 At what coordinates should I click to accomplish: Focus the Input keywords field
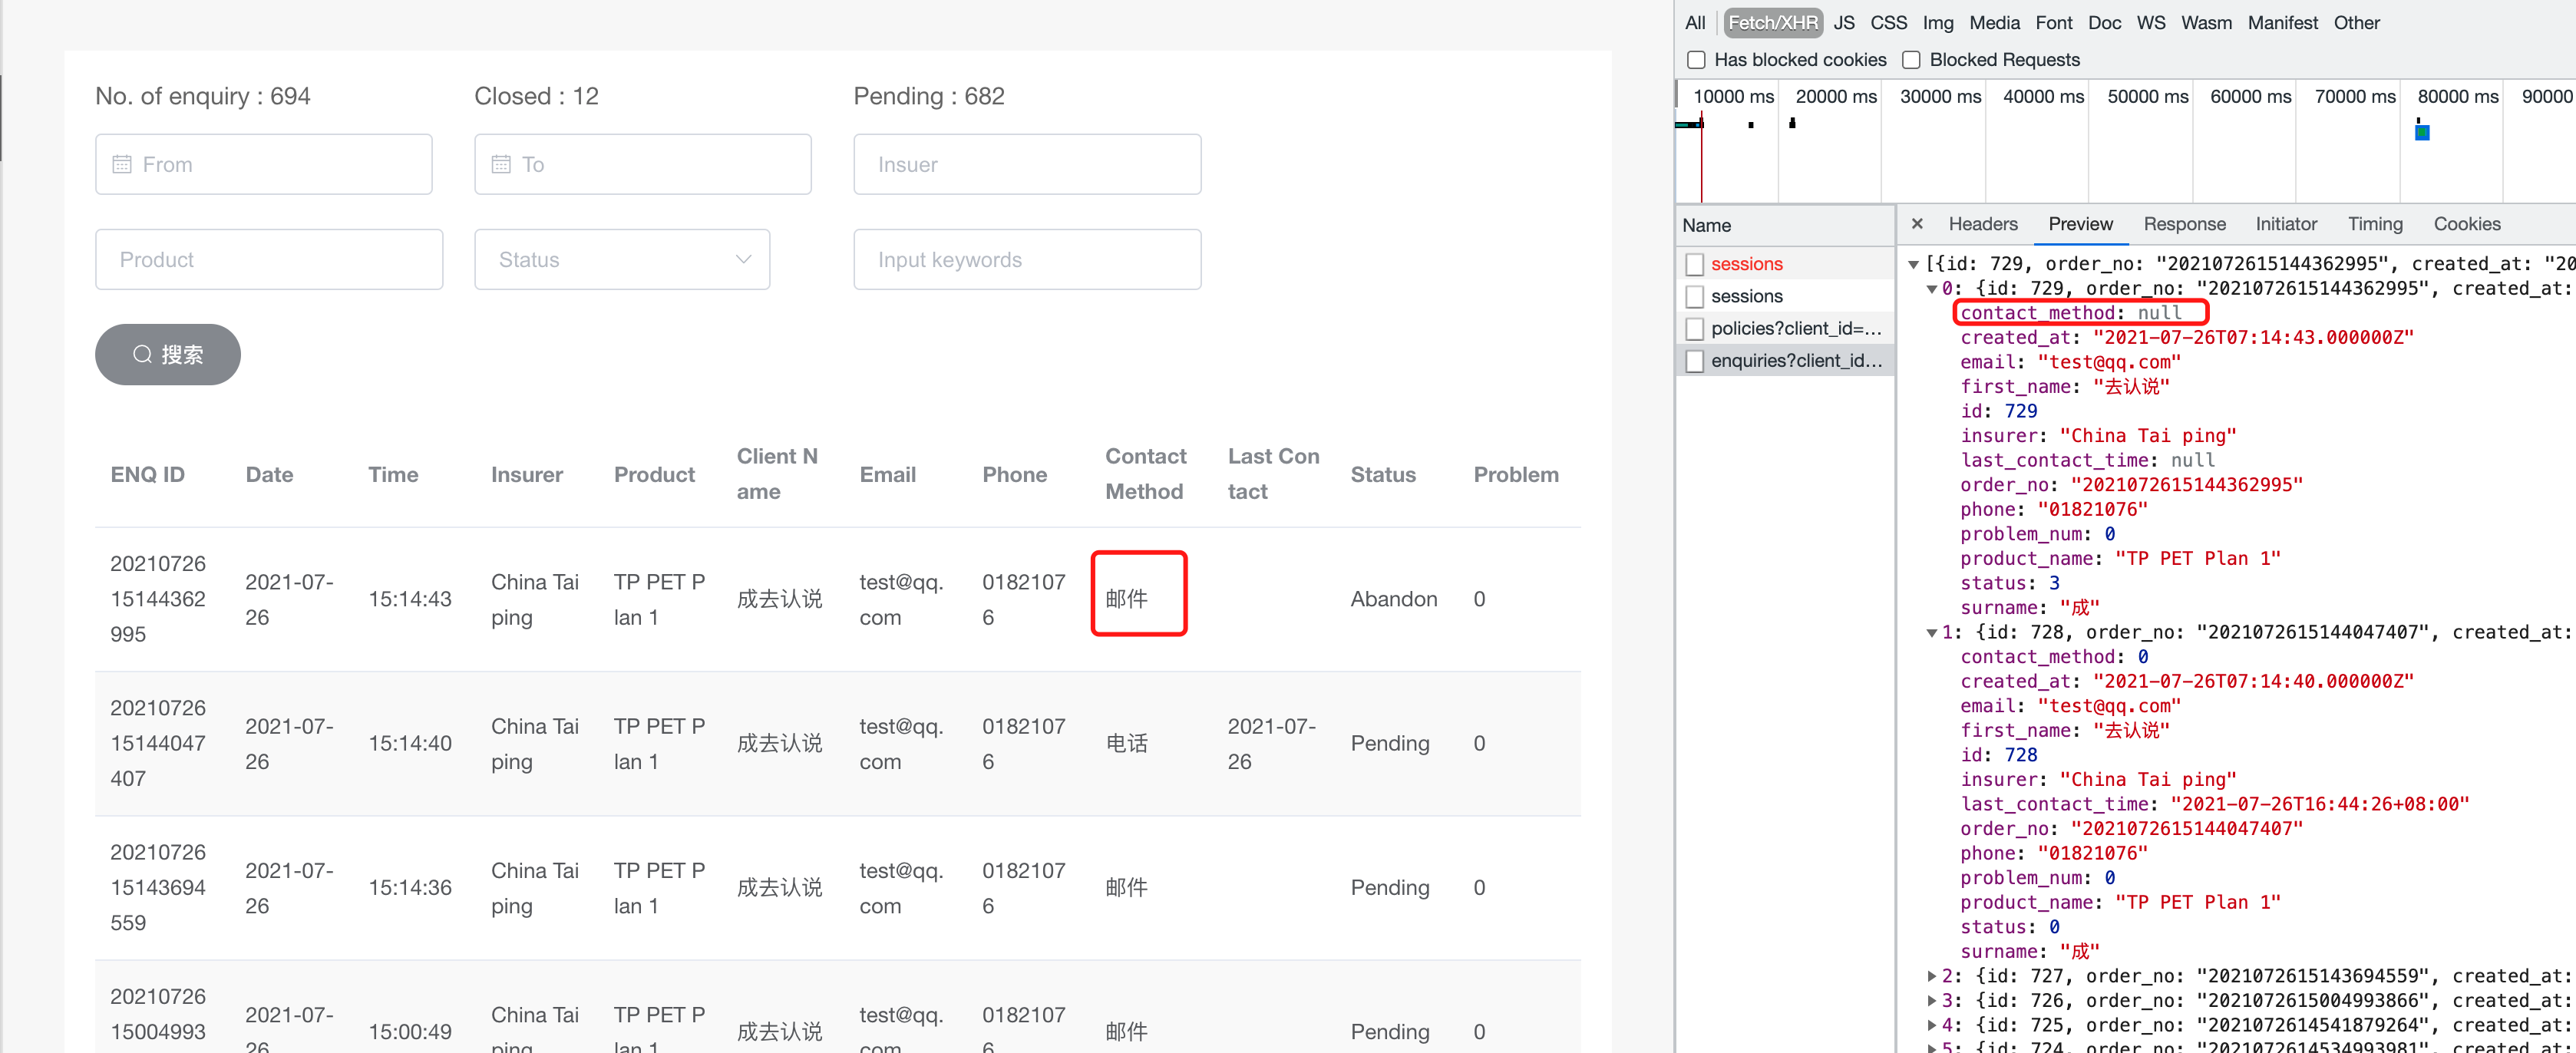pyautogui.click(x=1027, y=259)
